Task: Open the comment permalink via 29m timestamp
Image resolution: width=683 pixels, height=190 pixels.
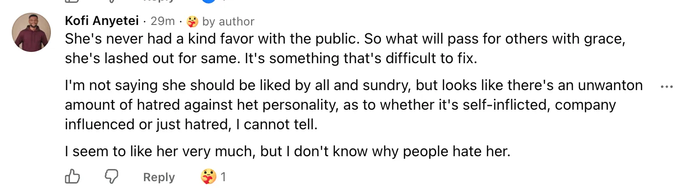Action: point(163,21)
